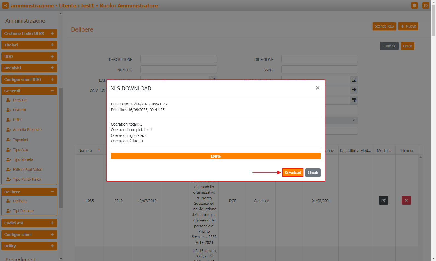The width and height of the screenshot is (436, 261).
Task: Click the orange Download button
Action: coord(292,173)
